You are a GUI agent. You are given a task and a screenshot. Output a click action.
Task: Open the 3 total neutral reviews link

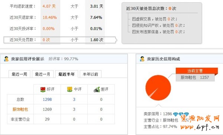point(74,99)
